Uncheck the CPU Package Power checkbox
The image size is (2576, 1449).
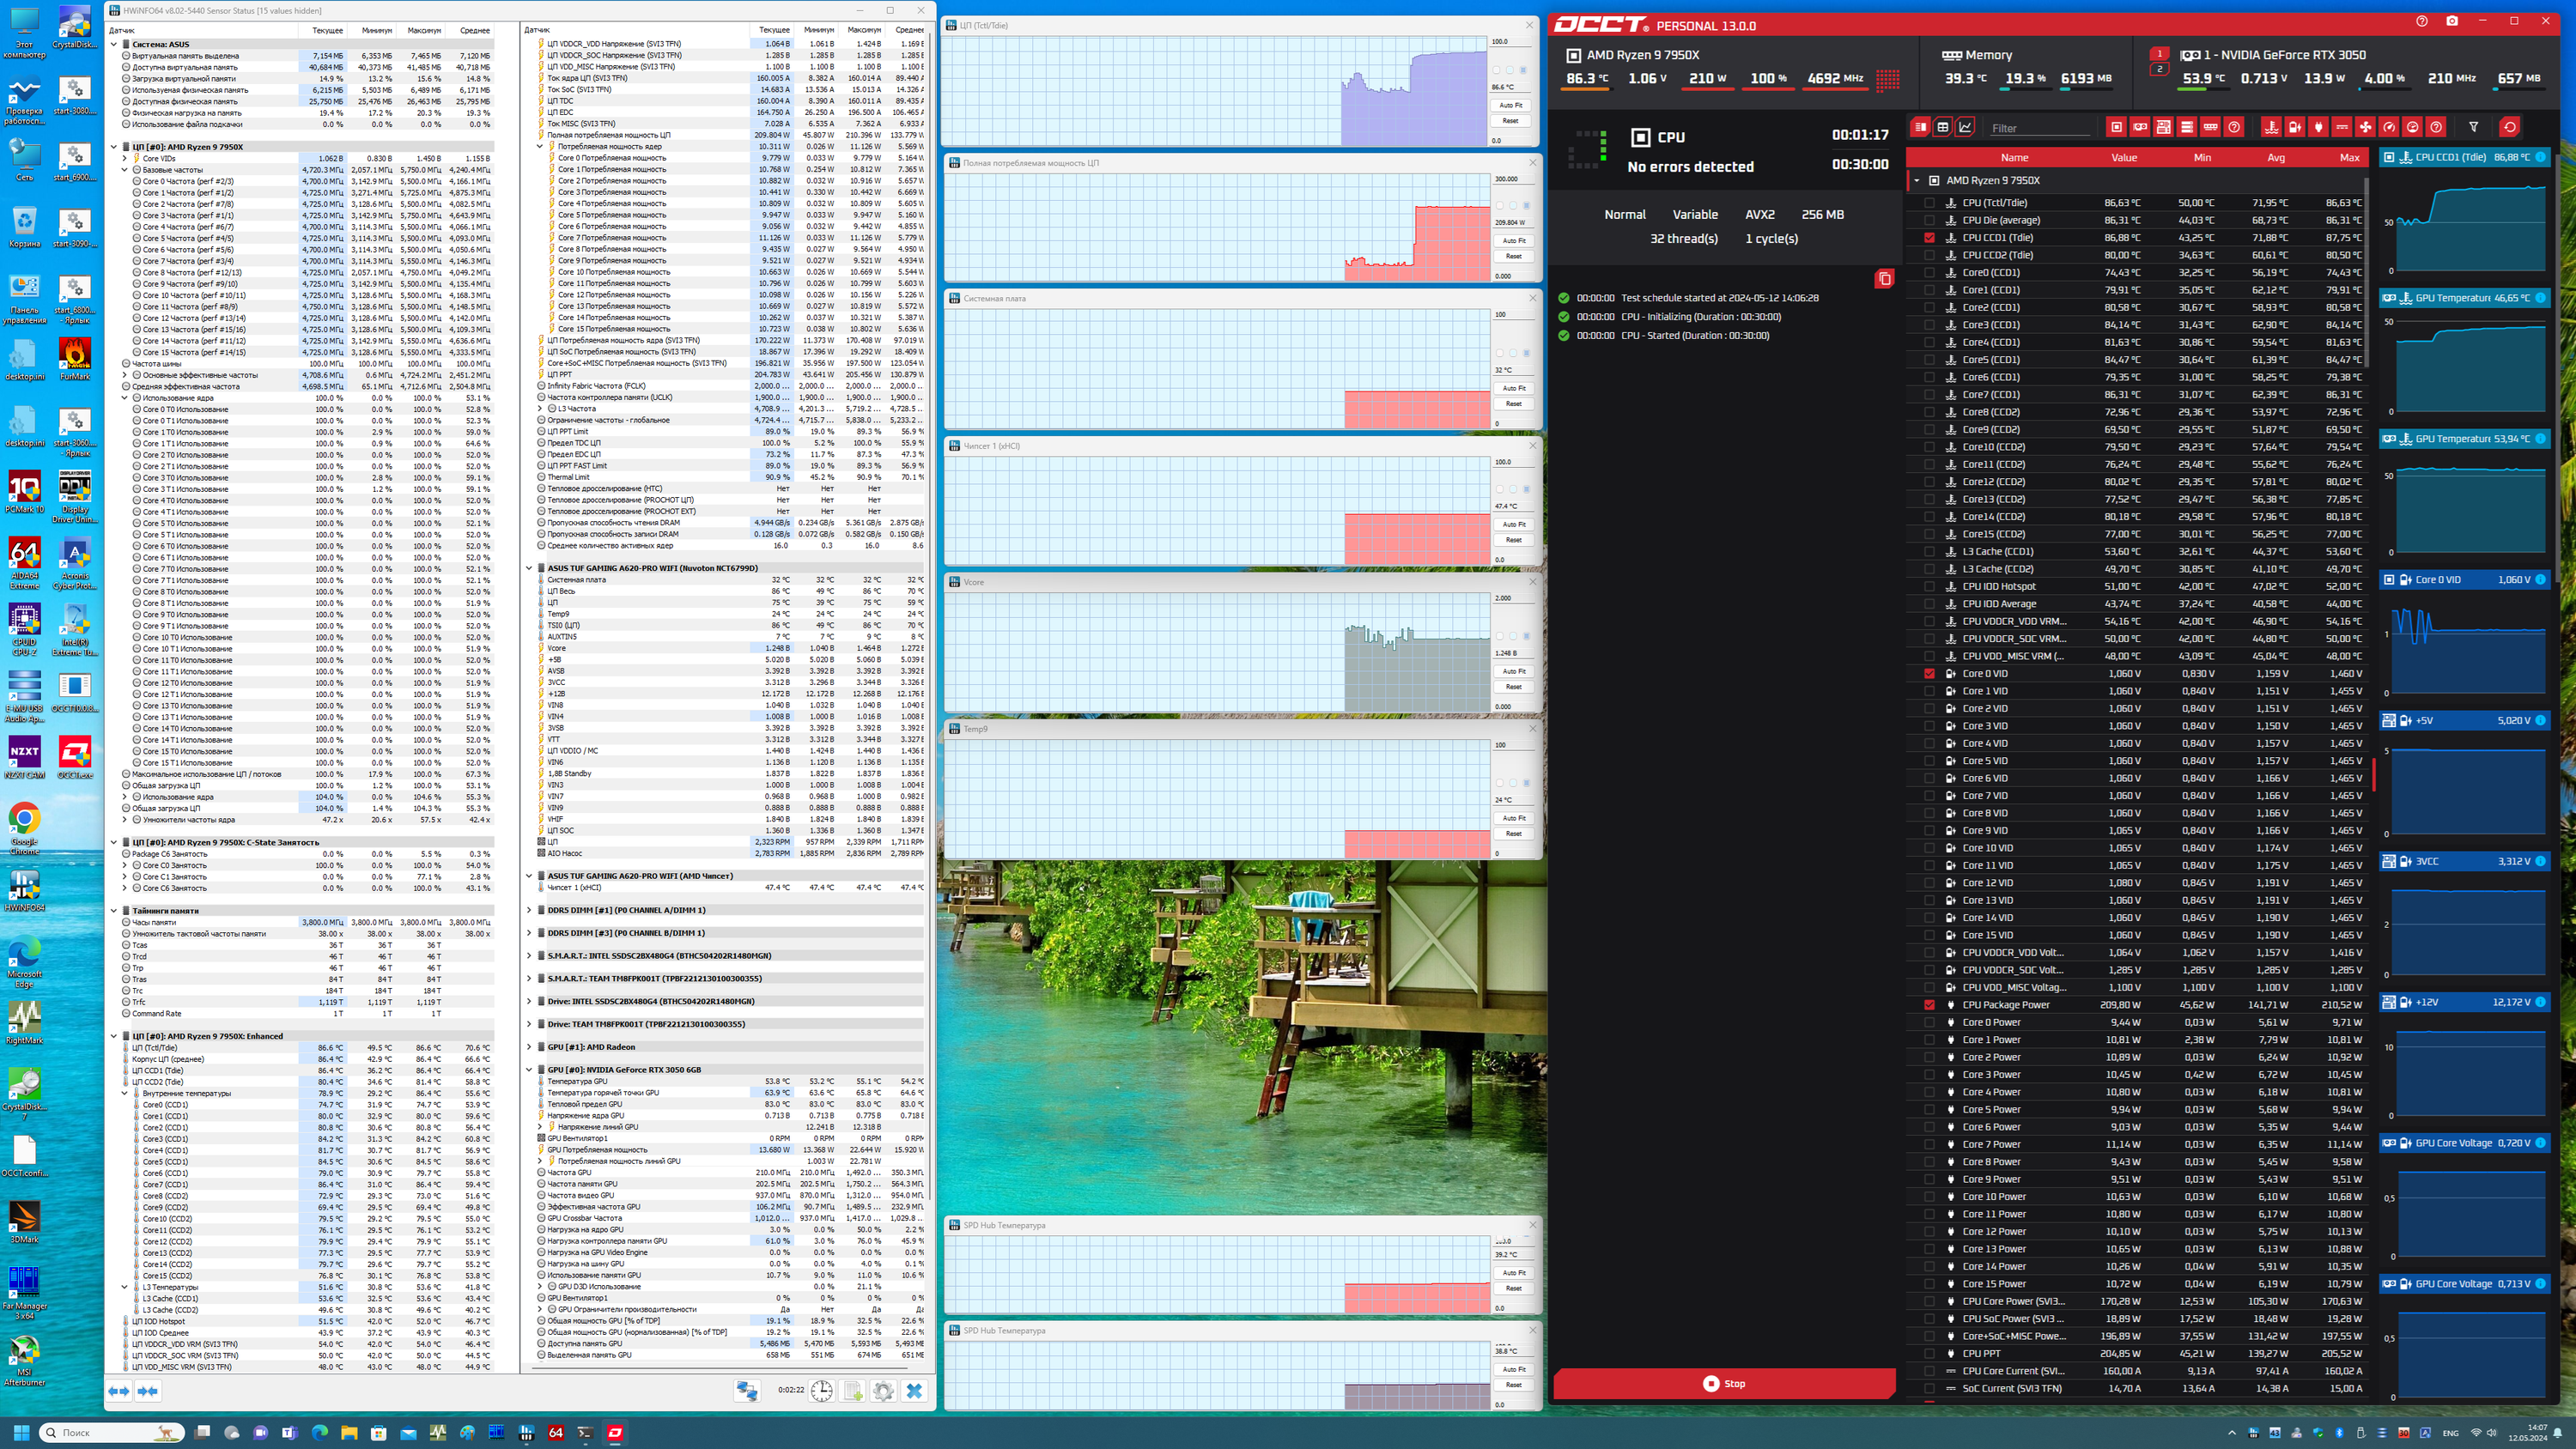click(1929, 1005)
